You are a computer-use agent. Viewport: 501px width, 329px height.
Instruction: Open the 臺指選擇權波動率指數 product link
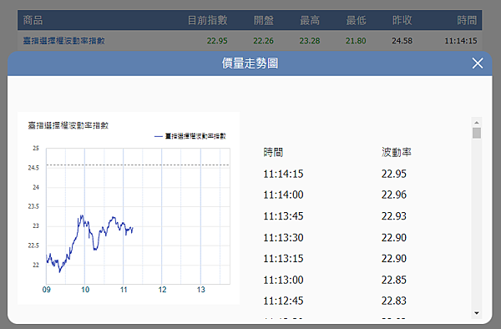point(64,41)
